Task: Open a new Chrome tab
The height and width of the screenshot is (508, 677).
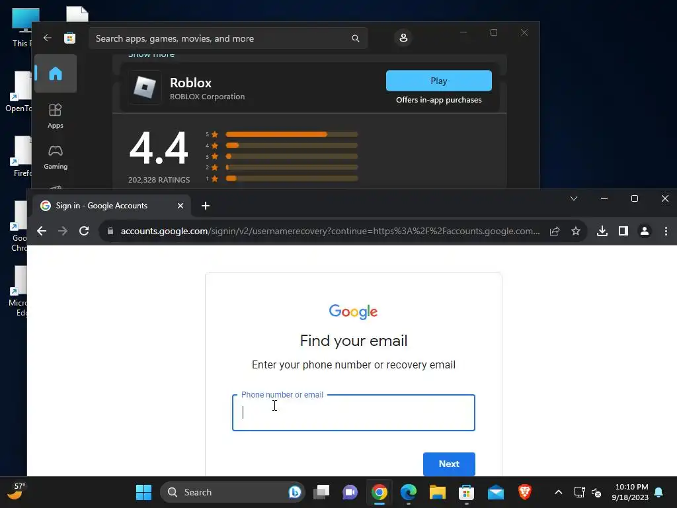Action: [206, 206]
